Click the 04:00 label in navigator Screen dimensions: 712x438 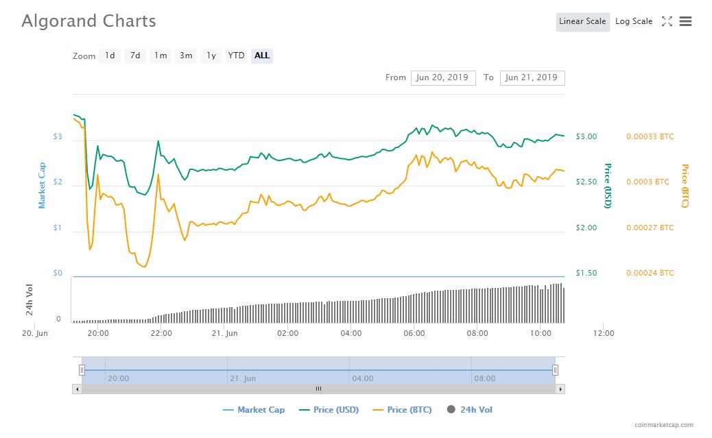(x=363, y=378)
